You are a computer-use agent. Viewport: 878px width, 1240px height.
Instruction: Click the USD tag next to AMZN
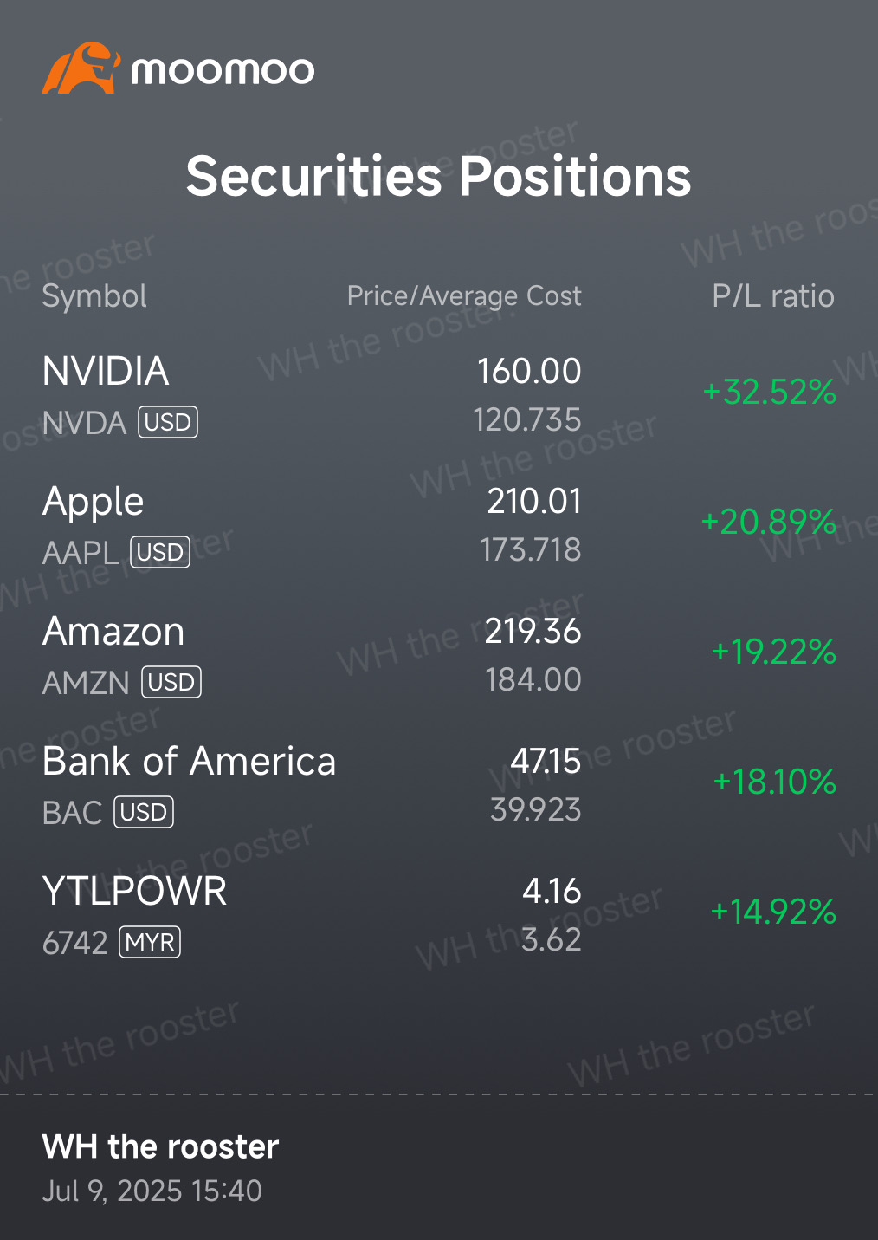tap(171, 682)
